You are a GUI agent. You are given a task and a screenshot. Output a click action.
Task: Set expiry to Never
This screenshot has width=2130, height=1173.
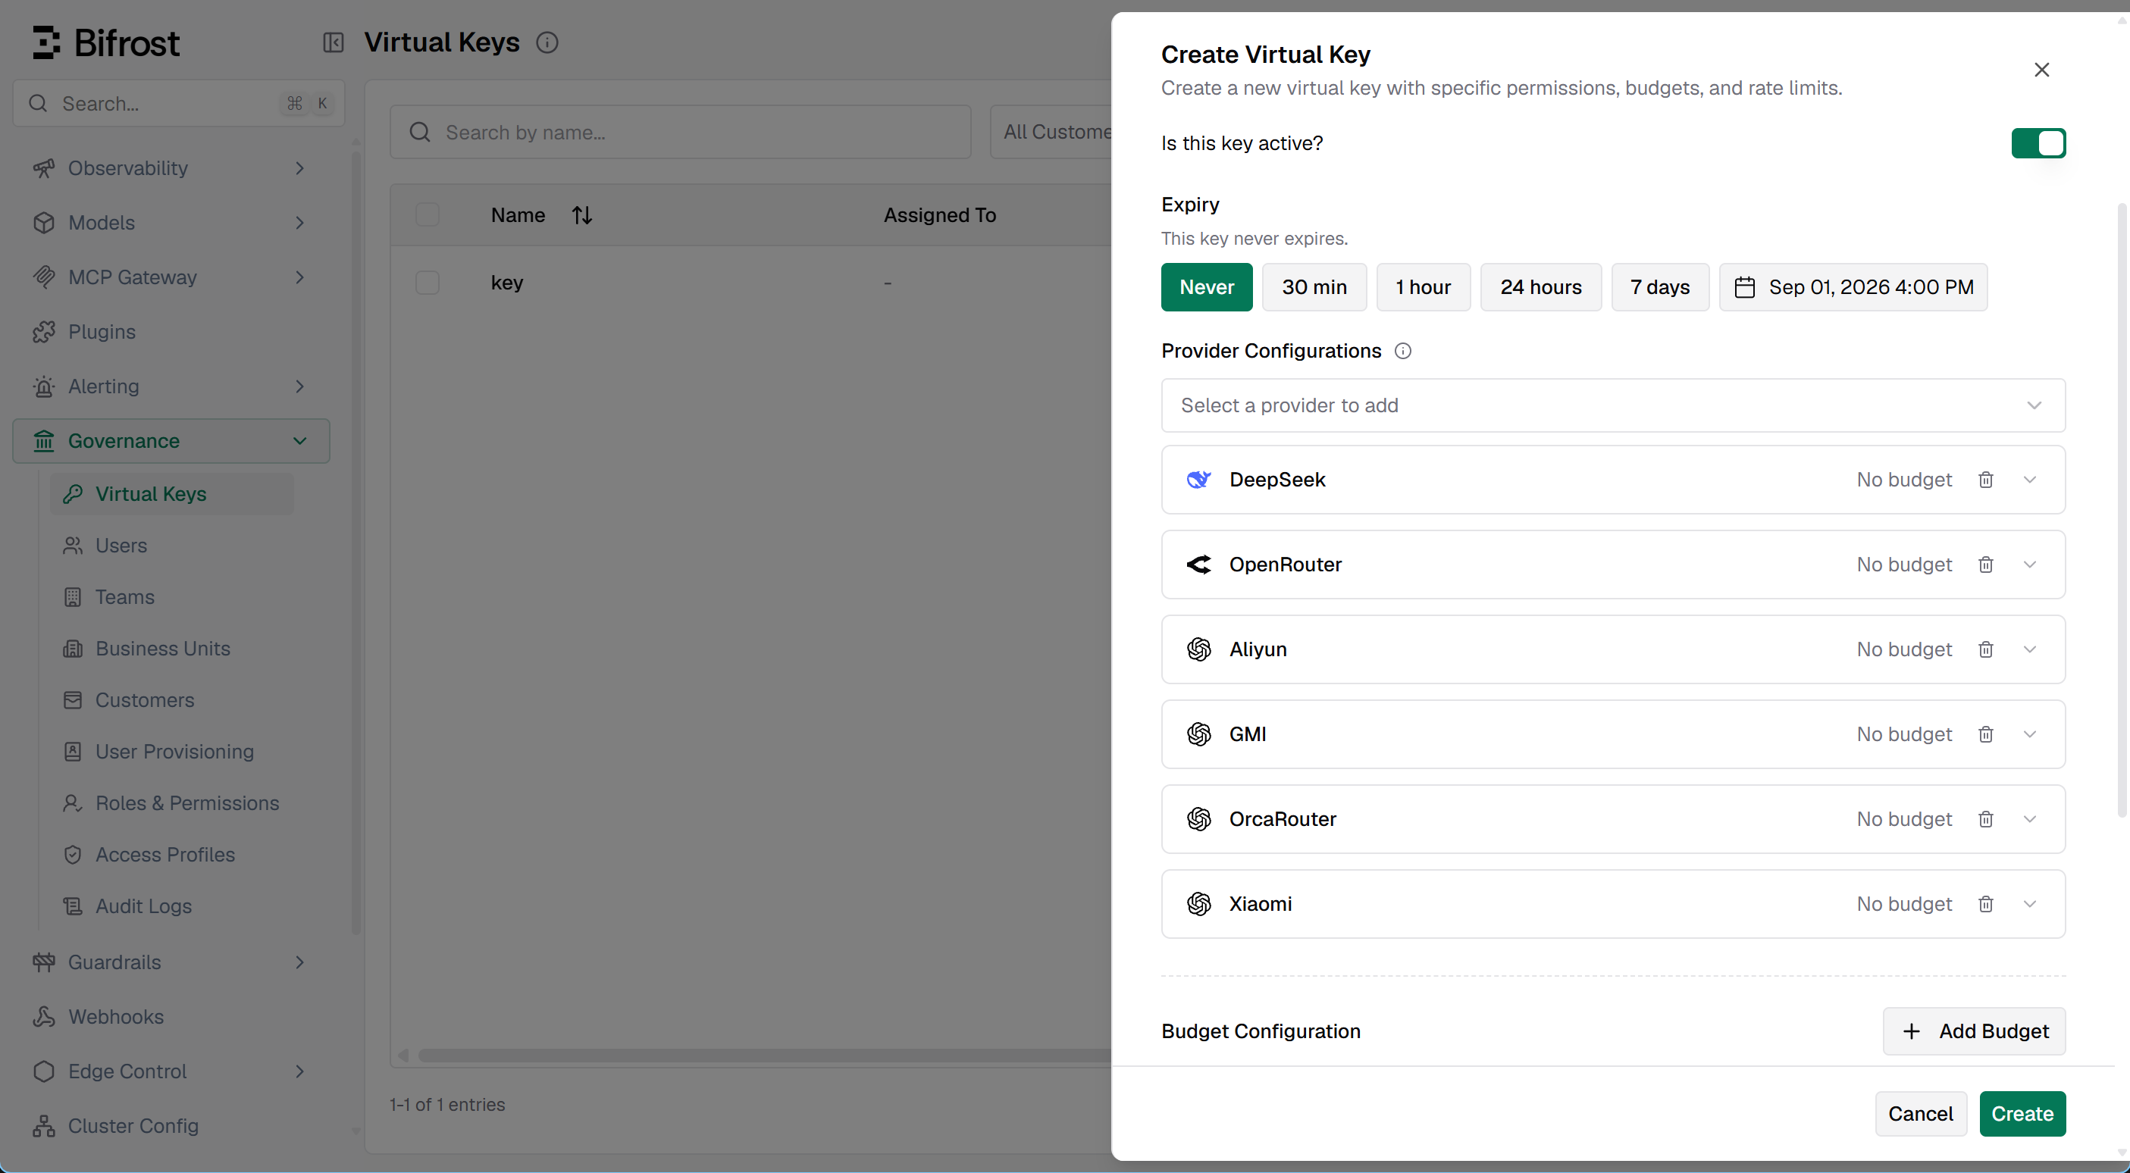pos(1207,288)
